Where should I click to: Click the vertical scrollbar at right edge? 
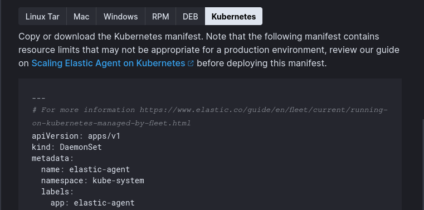tap(423, 164)
